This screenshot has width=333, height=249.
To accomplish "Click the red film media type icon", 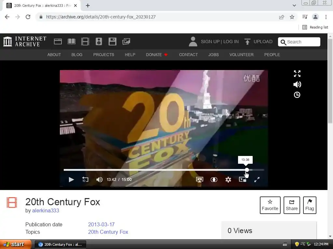I will pyautogui.click(x=12, y=202).
